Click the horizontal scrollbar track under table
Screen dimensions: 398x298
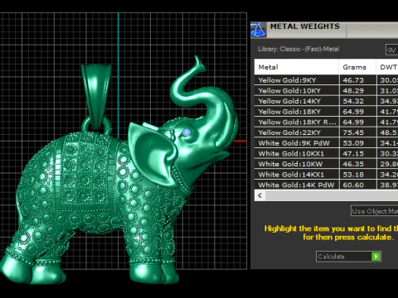(331, 195)
